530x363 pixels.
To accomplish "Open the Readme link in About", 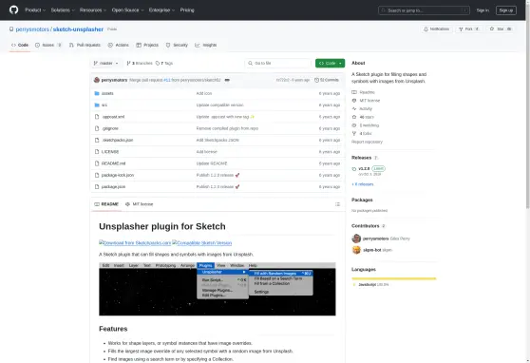I will (364, 92).
